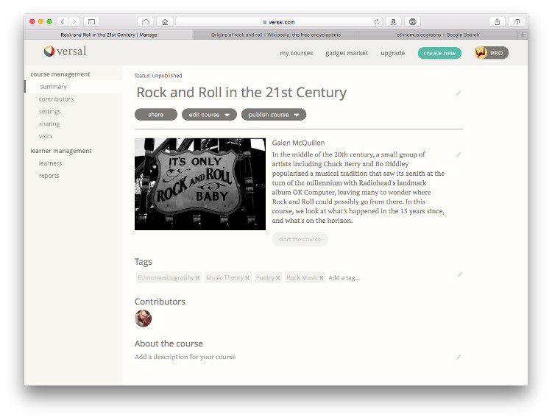Click the Rock and Roll Baby image

coord(200,184)
